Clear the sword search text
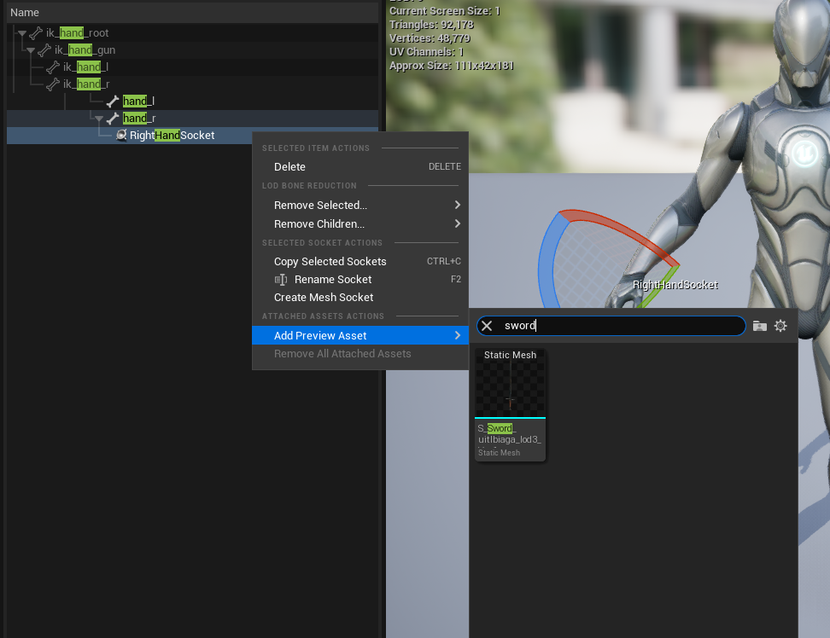This screenshot has height=638, width=830. pyautogui.click(x=487, y=326)
